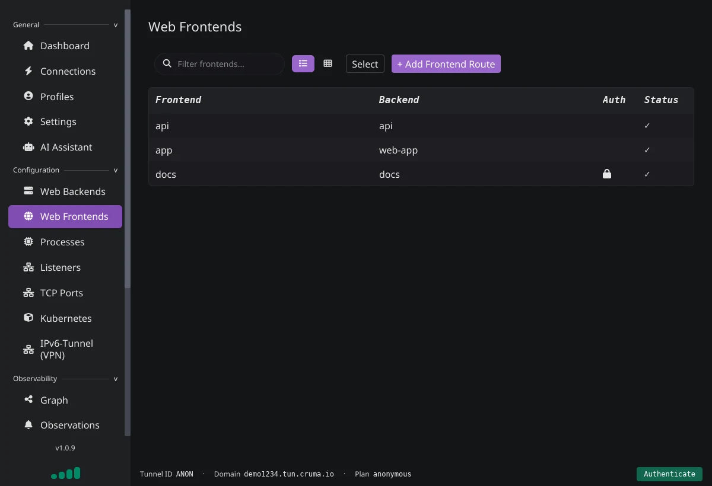Focus the Filter frontends search field
Screen dimensions: 712x486
220,63
